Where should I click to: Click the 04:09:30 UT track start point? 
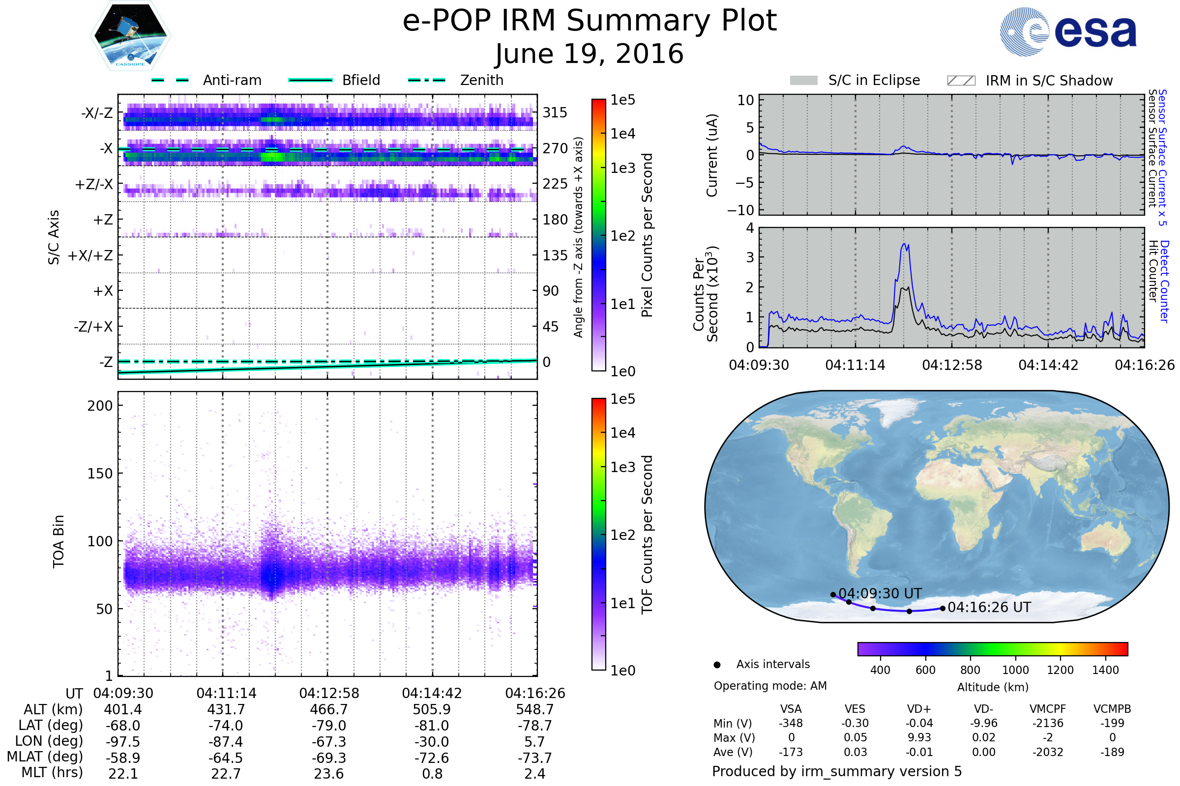click(833, 594)
